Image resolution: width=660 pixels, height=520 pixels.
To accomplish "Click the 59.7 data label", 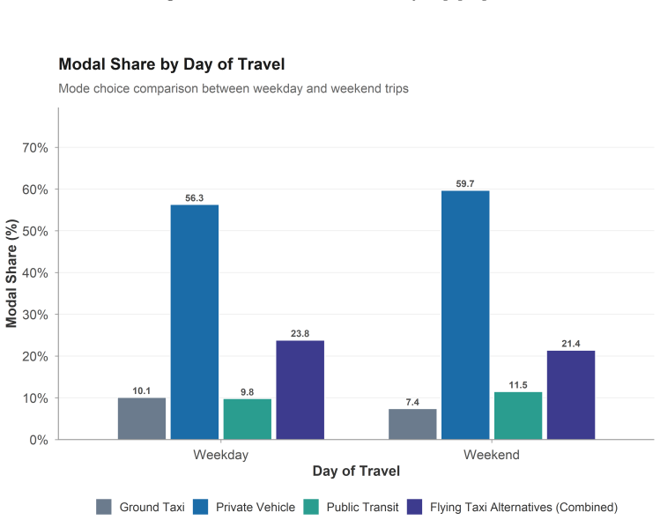I will 465,183.
